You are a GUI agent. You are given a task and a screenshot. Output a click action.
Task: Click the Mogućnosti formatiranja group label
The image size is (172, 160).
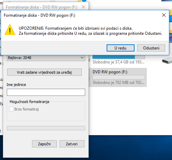pyautogui.click(x=29, y=102)
